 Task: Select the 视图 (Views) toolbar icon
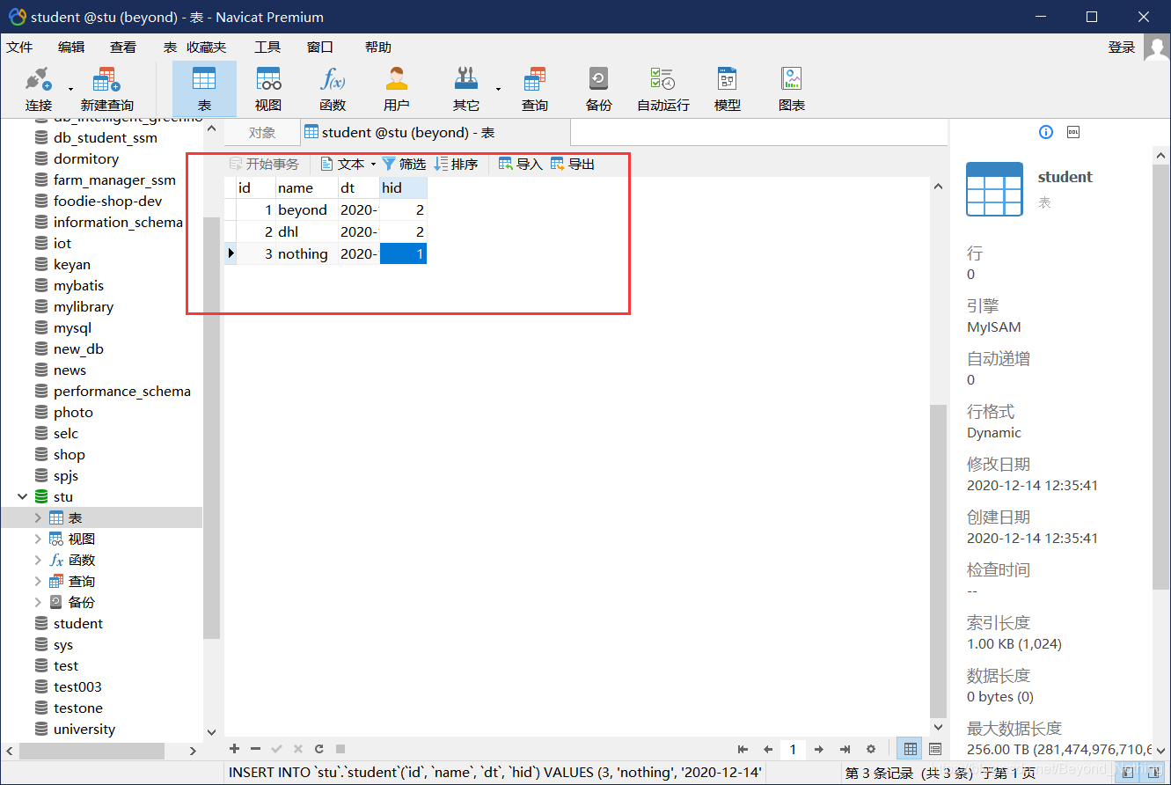[267, 87]
